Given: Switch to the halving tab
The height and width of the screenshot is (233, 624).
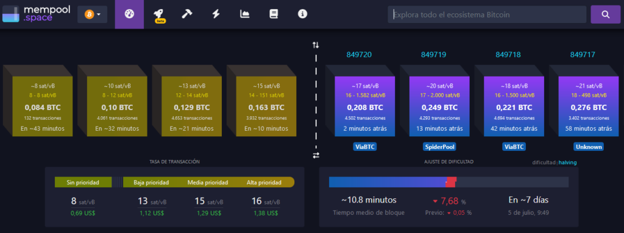Looking at the screenshot, I should coord(567,162).
